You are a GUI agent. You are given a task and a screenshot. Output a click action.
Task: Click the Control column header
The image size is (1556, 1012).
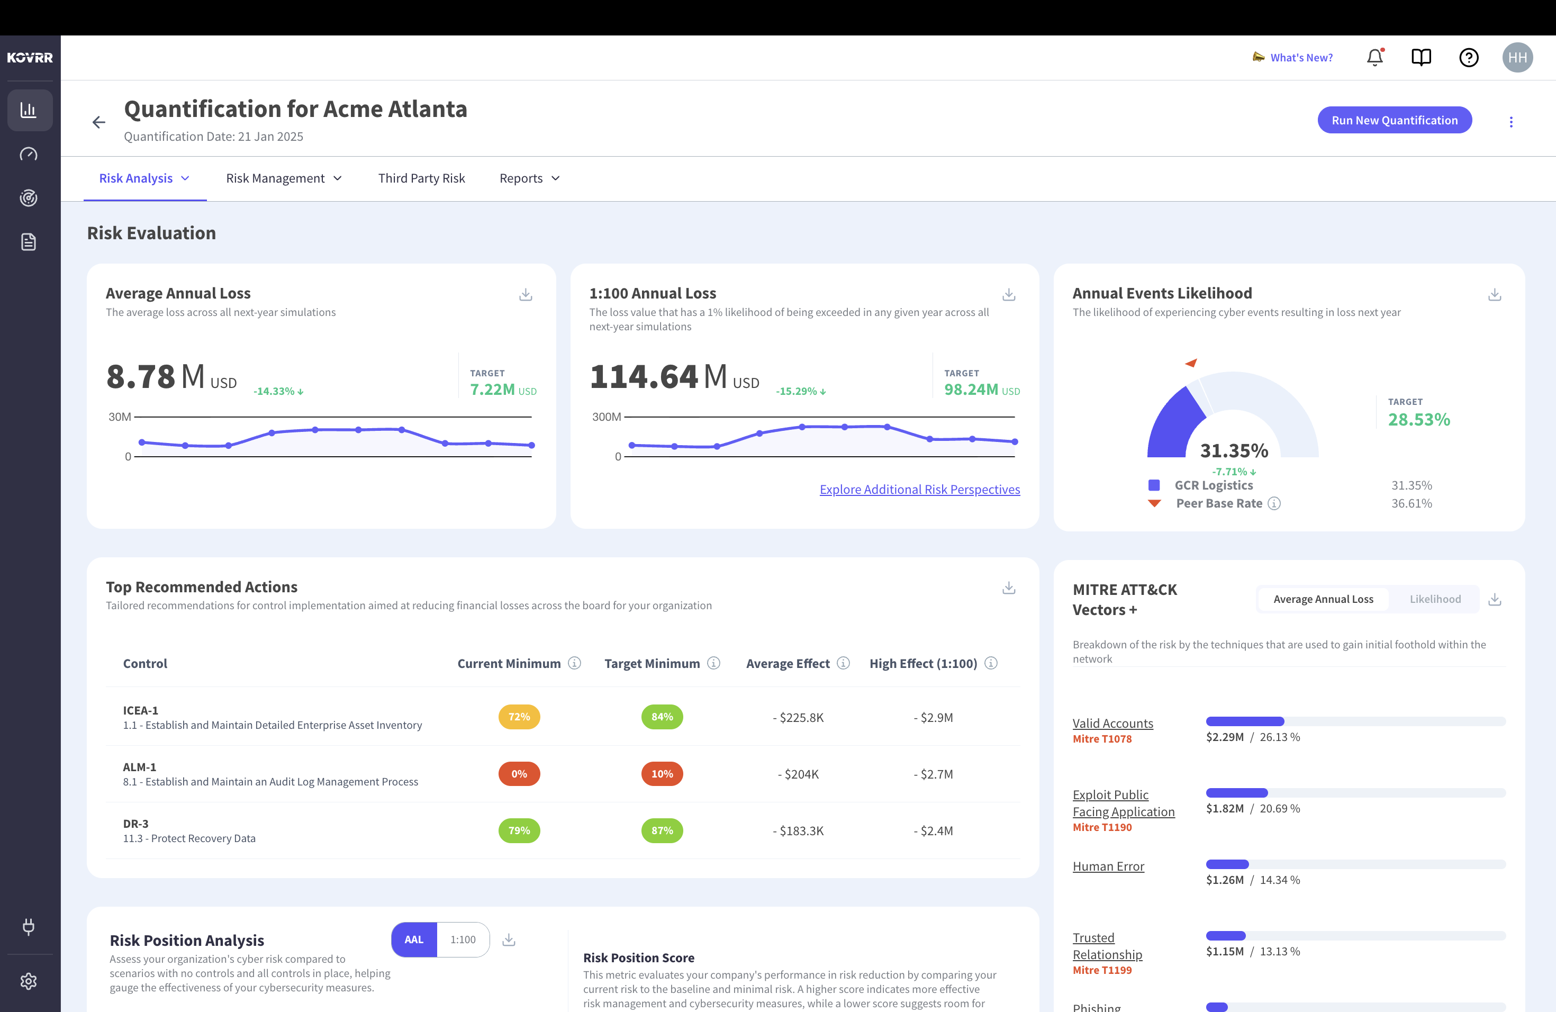pos(145,663)
